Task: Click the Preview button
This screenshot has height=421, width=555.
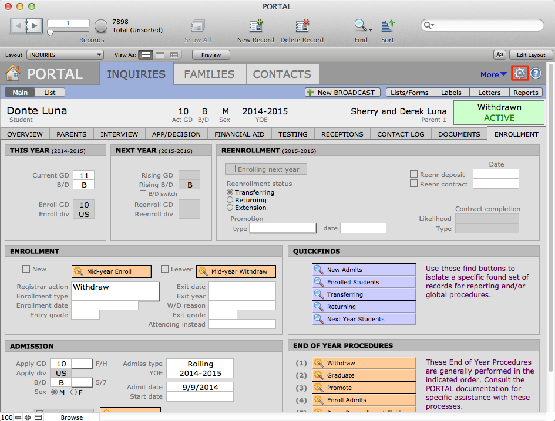Action: coord(211,55)
